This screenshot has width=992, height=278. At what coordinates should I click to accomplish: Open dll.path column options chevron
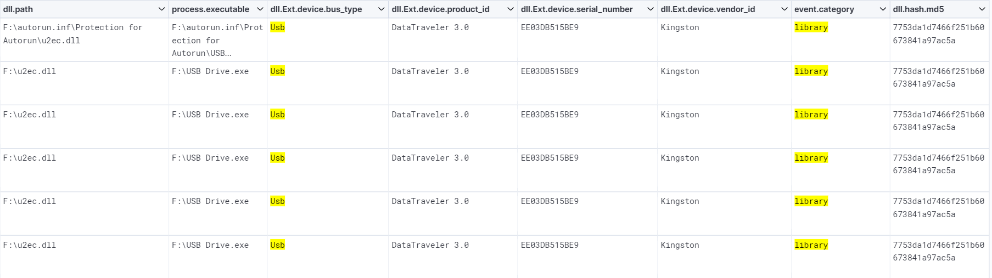pos(161,9)
